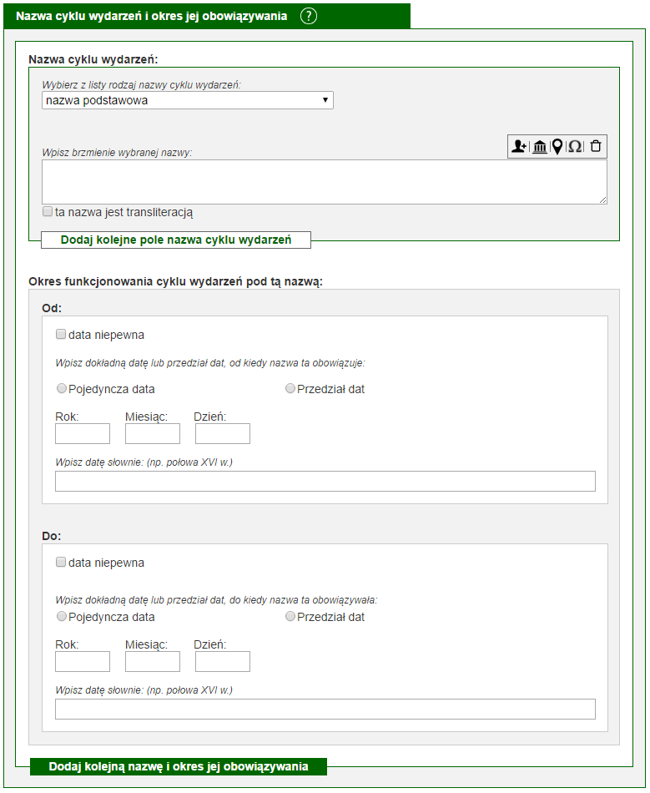The image size is (650, 793).
Task: Open the 'nazwa podstawowa' dropdown list
Action: point(188,100)
